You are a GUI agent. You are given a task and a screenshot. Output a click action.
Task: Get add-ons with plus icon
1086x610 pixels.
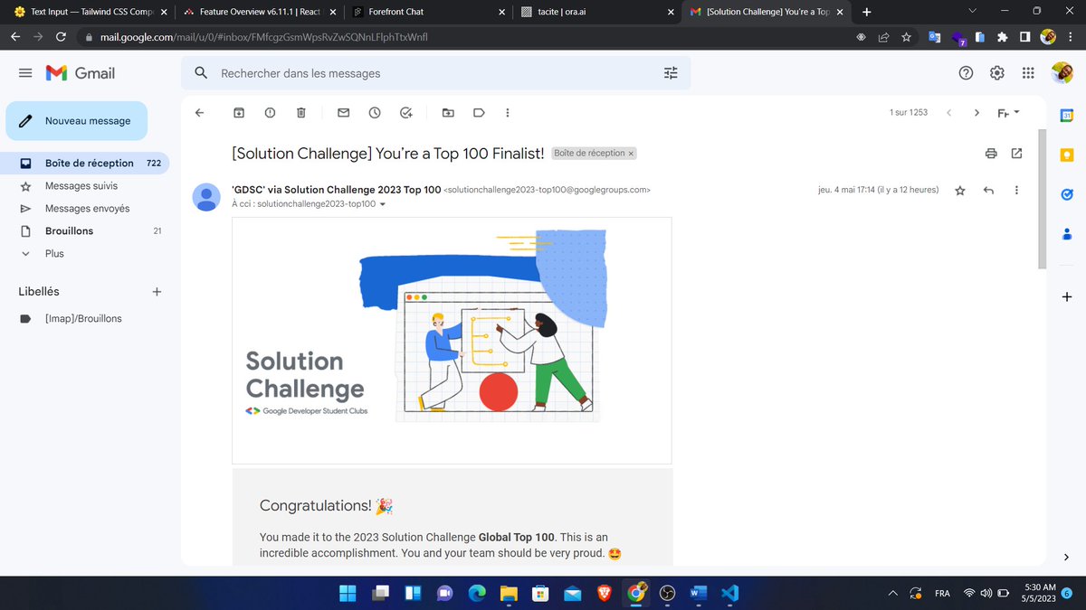click(x=1067, y=296)
